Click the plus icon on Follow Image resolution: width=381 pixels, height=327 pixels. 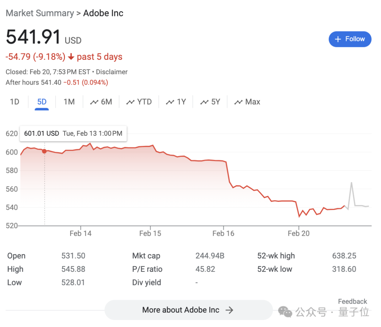[338, 39]
